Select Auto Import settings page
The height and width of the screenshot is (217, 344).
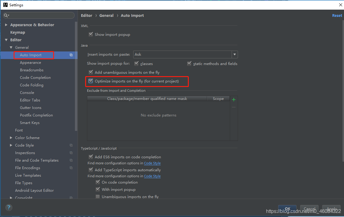click(x=31, y=55)
